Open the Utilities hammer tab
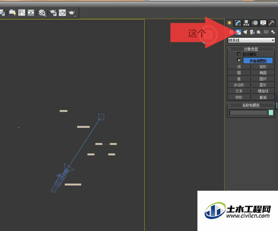The width and height of the screenshot is (278, 231). [271, 23]
